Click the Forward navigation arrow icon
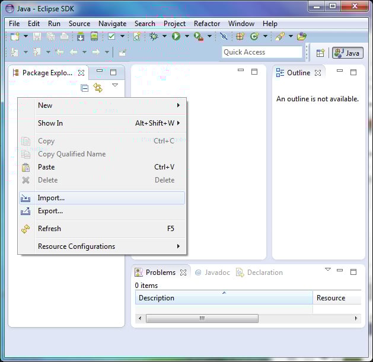 coord(96,52)
